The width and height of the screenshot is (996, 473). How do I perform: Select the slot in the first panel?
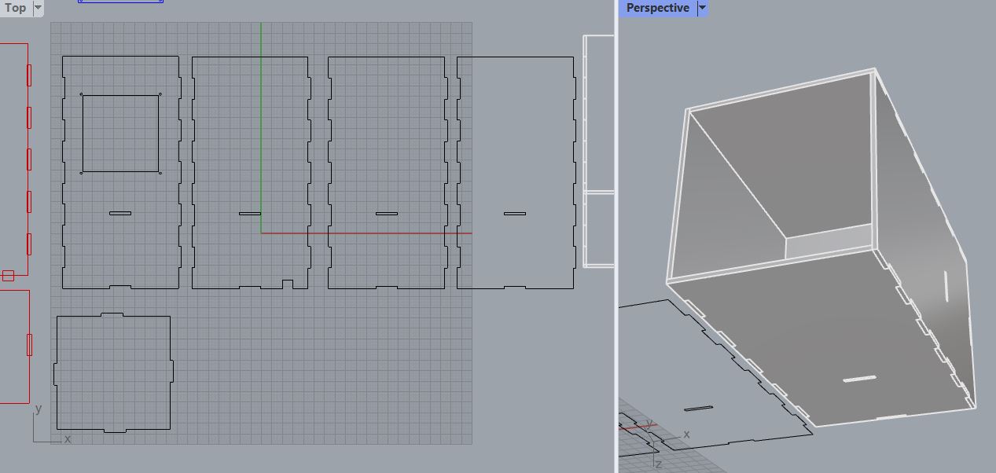click(120, 213)
